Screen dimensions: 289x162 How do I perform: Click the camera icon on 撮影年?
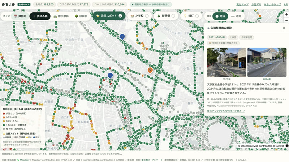pyautogui.click(x=16, y=16)
